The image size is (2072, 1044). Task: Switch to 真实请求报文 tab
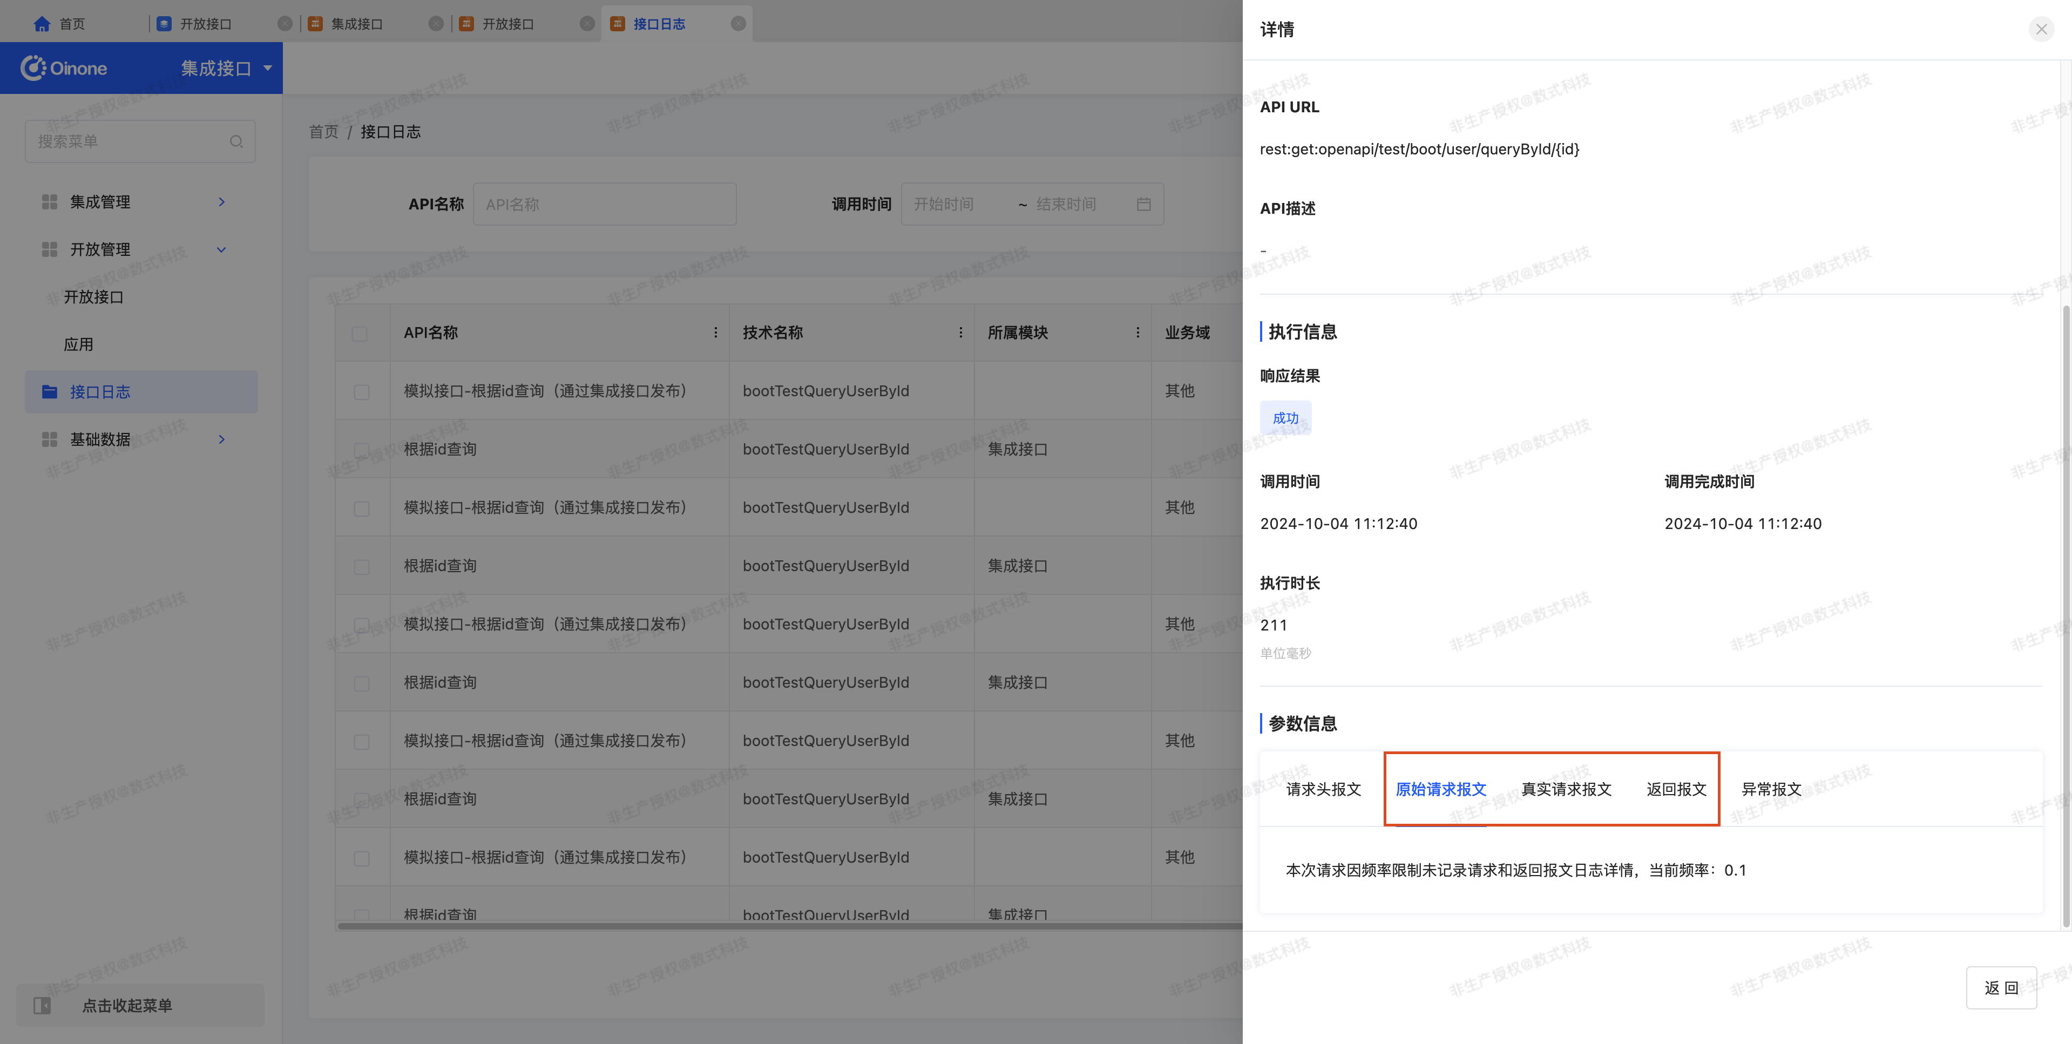[1566, 789]
